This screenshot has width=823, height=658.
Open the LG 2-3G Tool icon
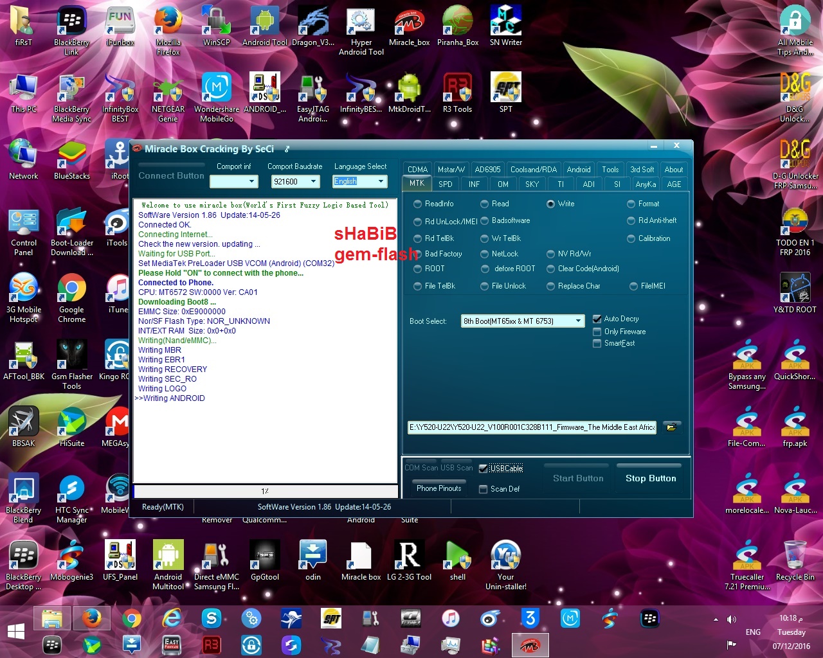[410, 561]
